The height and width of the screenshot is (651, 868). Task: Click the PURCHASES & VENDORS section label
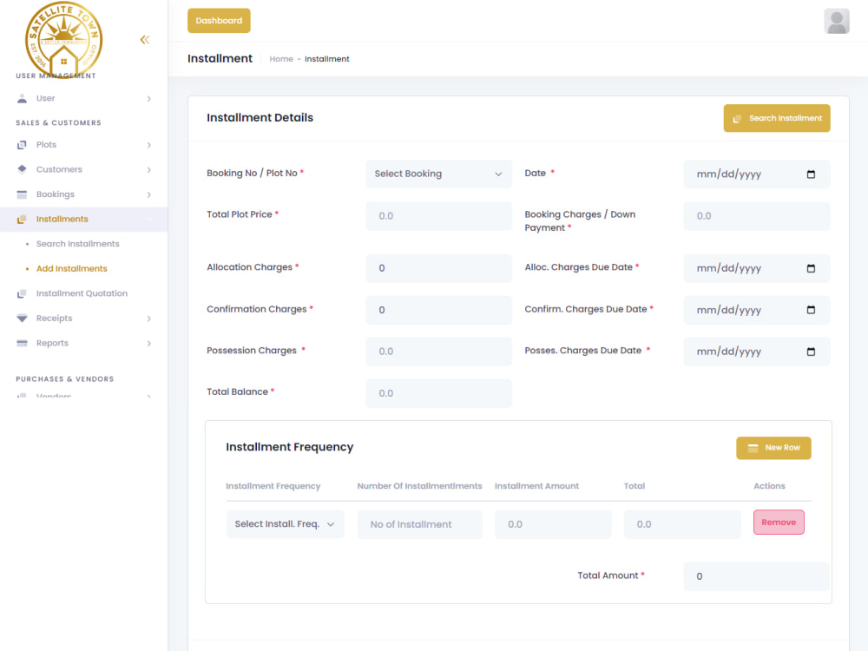(x=65, y=379)
